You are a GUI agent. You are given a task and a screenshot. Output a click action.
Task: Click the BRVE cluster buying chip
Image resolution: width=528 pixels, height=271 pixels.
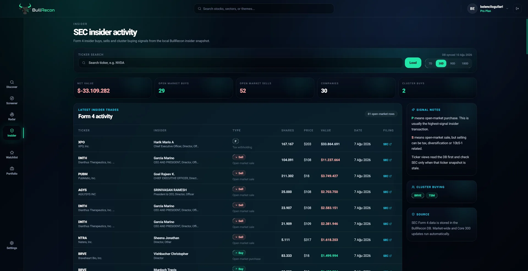418,195
